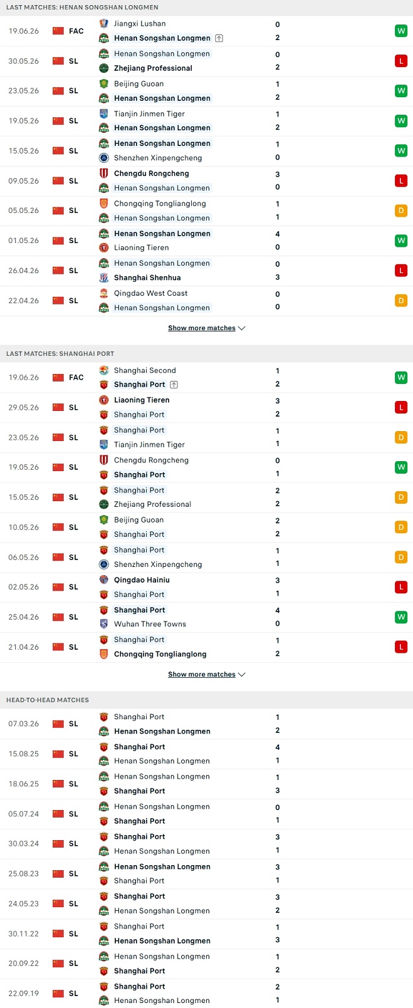This screenshot has height=1008, width=413.
Task: Click Beijing Guoan name in 10.05.26 match
Action: coord(139,520)
